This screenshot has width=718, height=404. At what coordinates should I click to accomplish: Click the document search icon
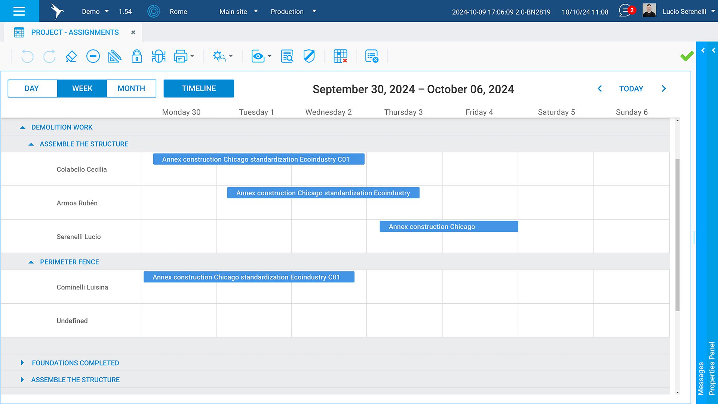[287, 56]
